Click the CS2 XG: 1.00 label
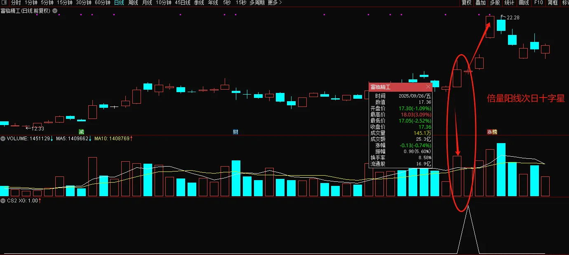569x255 pixels. tap(23, 201)
